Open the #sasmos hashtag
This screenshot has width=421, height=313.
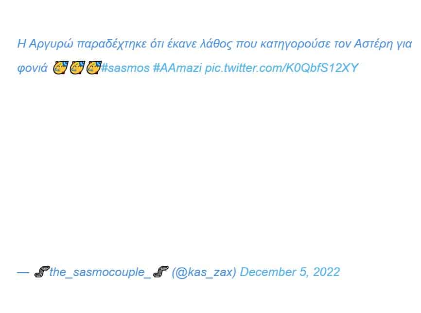click(x=125, y=68)
